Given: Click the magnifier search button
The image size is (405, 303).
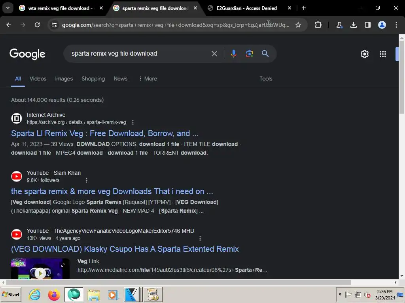Looking at the screenshot, I should (265, 54).
